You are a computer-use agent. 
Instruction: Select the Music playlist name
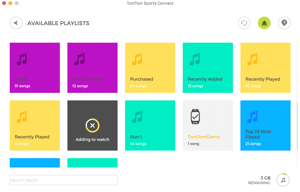coord(21,79)
